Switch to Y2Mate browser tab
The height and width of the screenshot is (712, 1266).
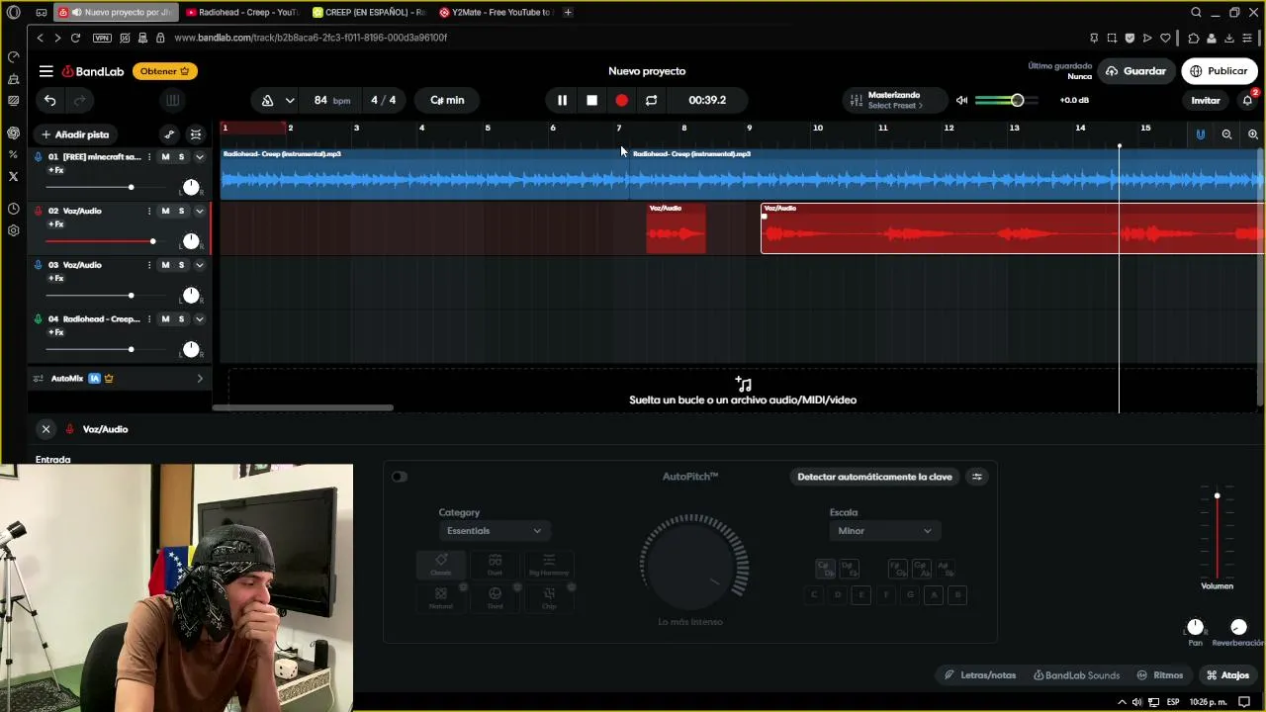pos(495,13)
